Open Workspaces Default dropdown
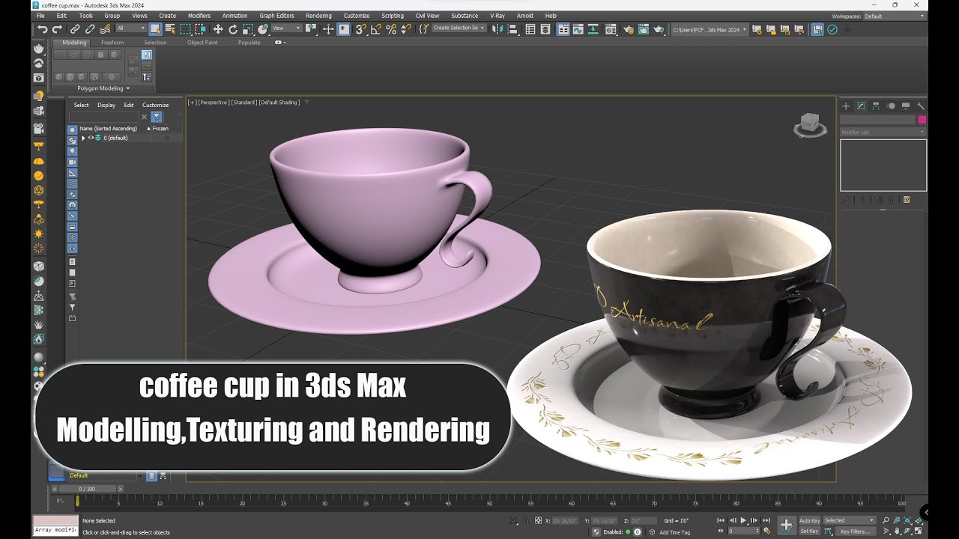Image resolution: width=959 pixels, height=539 pixels. click(x=895, y=16)
